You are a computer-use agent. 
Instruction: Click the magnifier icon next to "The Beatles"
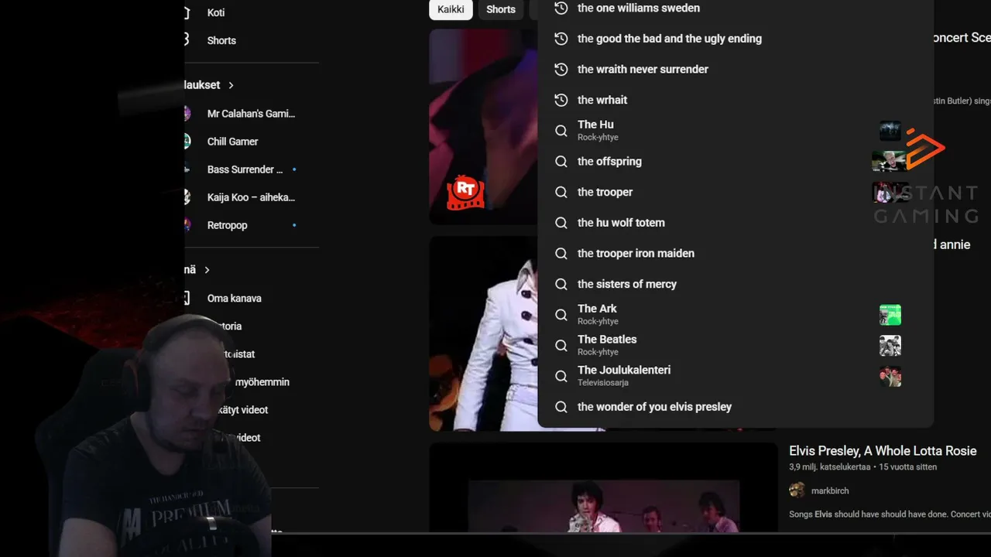tap(561, 346)
